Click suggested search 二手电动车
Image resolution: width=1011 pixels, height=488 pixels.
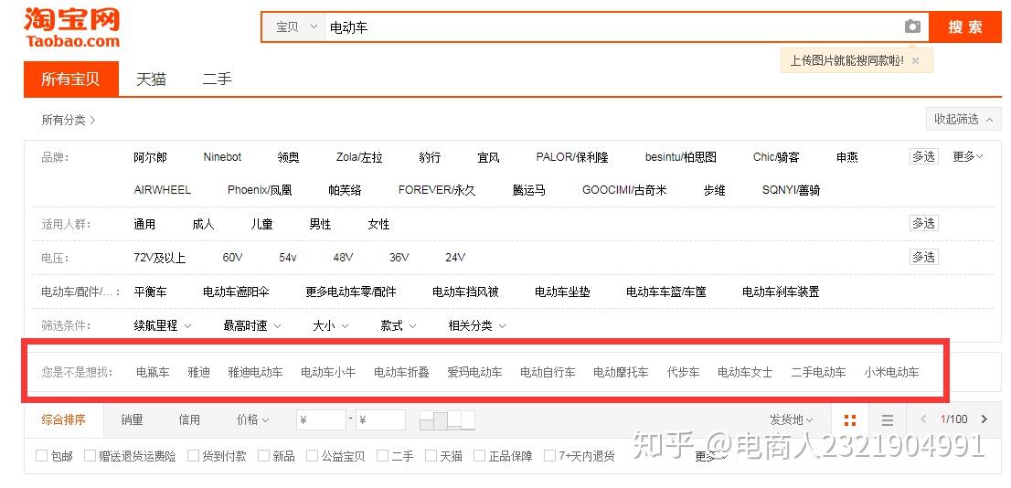coord(819,373)
